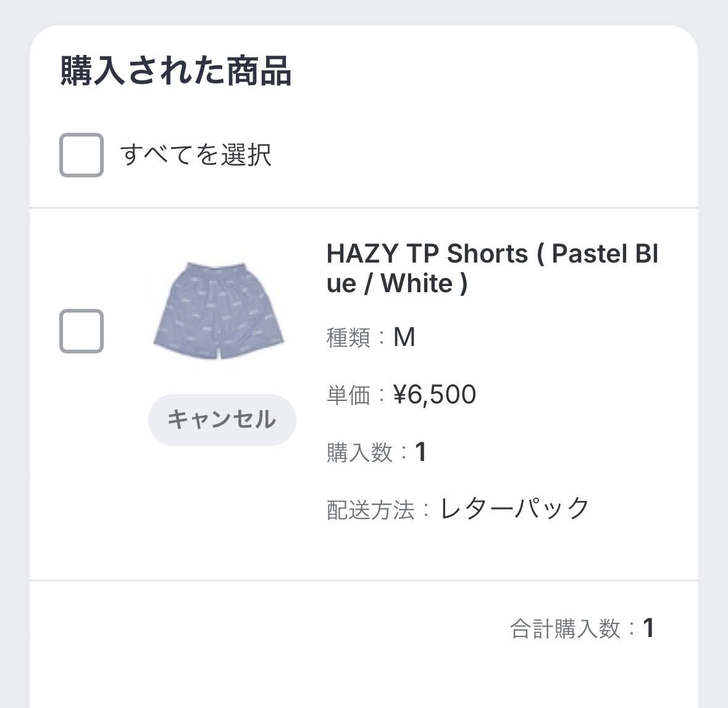The image size is (728, 708).
Task: Click the 配送方法 label
Action: [370, 510]
